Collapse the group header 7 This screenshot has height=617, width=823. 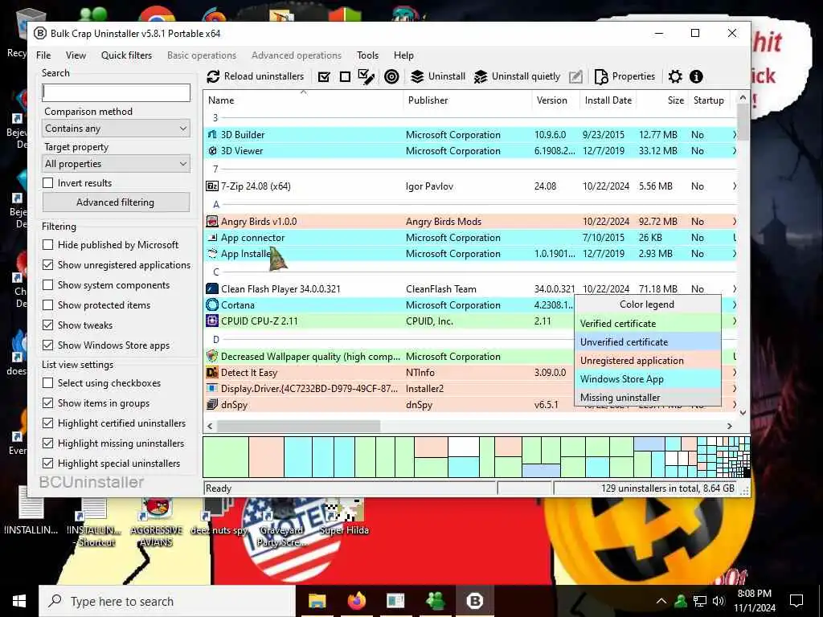pyautogui.click(x=215, y=169)
